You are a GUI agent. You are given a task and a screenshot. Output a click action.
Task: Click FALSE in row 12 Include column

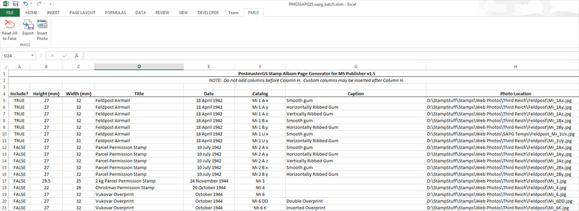[x=19, y=147]
